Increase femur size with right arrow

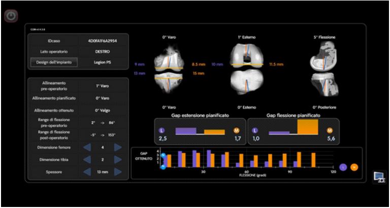[x=118, y=148]
